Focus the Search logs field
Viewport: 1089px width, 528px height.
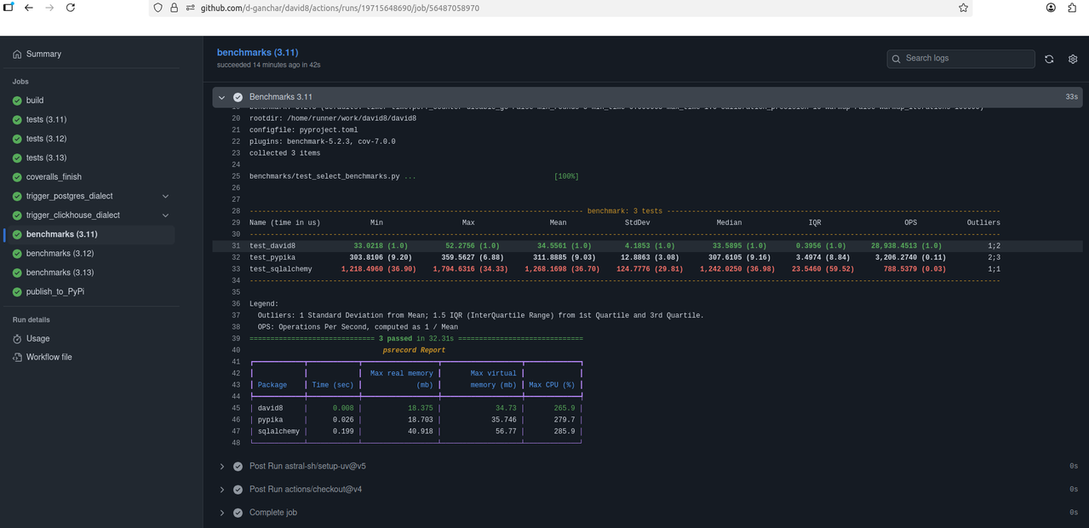pyautogui.click(x=960, y=59)
